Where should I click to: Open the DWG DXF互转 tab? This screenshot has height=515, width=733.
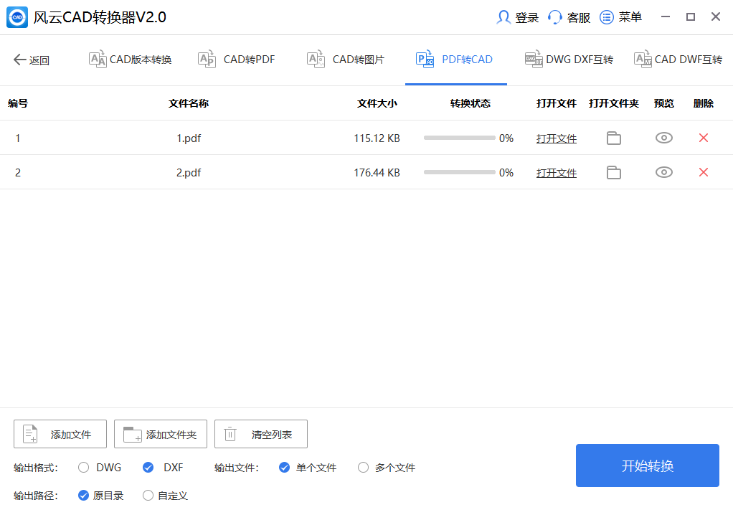click(x=569, y=60)
